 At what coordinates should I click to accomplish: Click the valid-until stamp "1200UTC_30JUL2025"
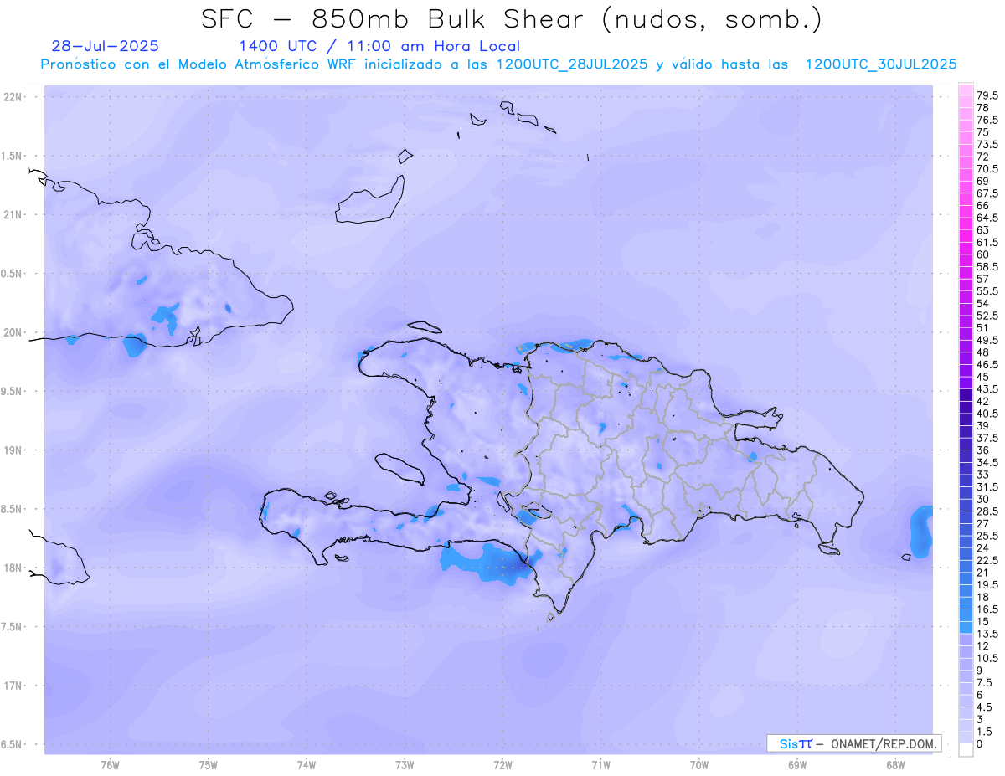pyautogui.click(x=881, y=64)
